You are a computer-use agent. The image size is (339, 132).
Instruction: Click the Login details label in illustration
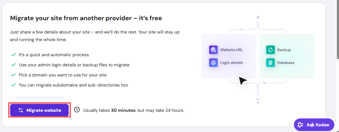(x=231, y=63)
